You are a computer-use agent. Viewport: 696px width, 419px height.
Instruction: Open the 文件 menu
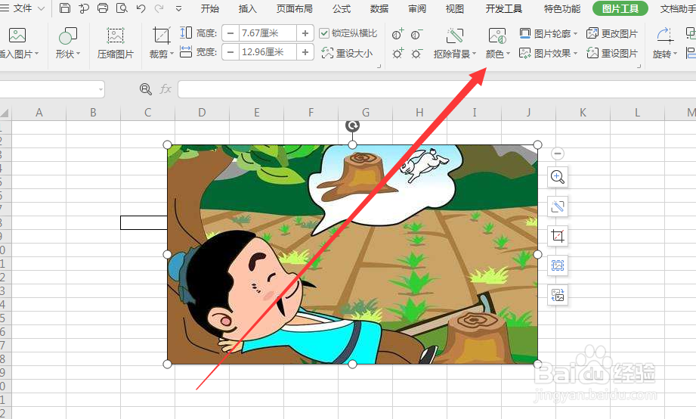[x=22, y=8]
